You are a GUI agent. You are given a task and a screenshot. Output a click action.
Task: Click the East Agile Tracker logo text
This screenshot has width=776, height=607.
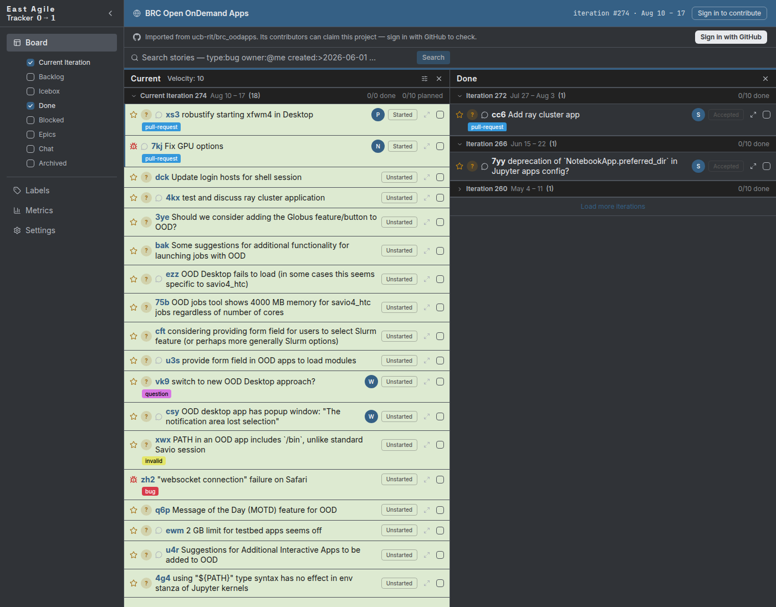(x=31, y=13)
